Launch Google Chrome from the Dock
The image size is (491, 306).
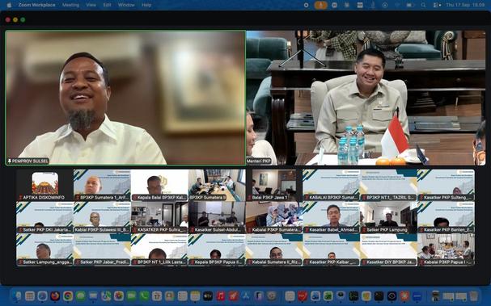pyautogui.click(x=68, y=296)
